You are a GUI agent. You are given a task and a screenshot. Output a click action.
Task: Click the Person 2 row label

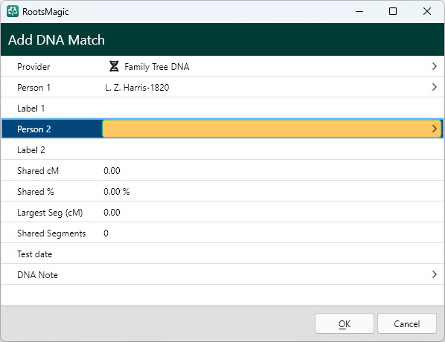tap(34, 129)
